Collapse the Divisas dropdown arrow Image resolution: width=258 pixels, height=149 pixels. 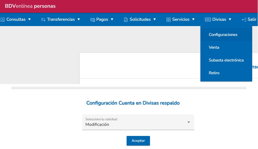pyautogui.click(x=230, y=19)
